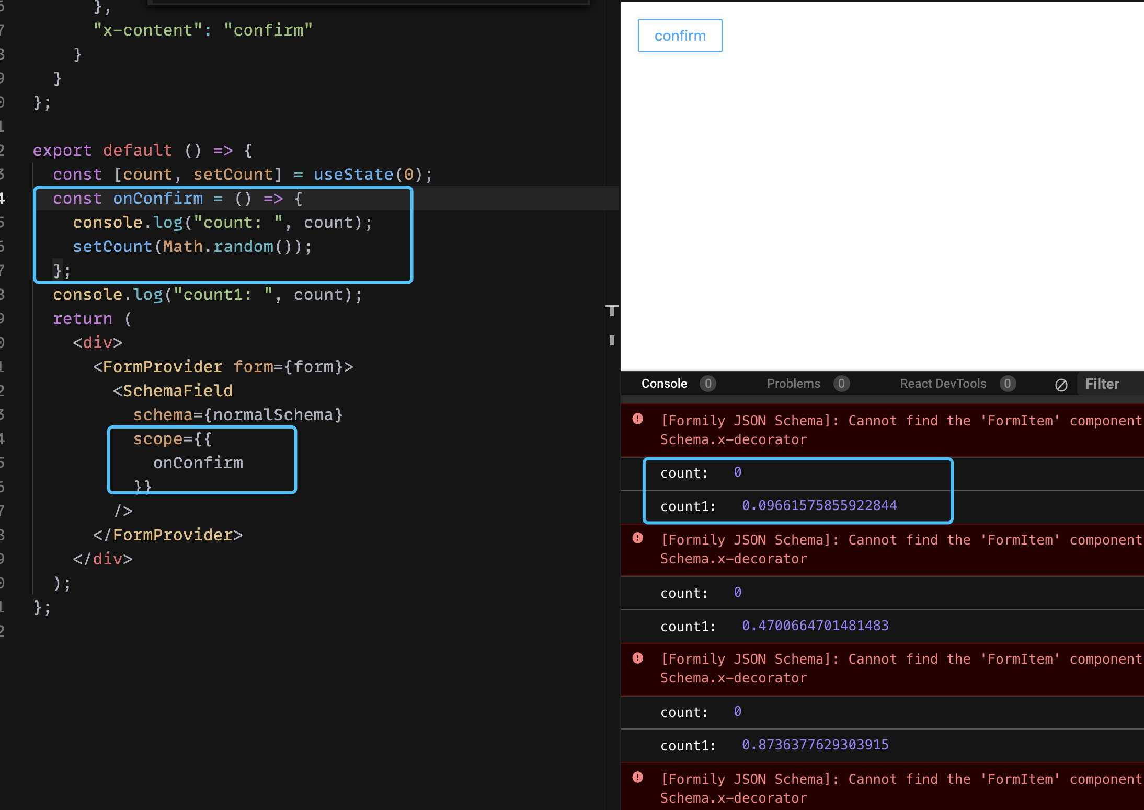Screen dimensions: 1144x810
Task: Click the x-content confirm line in code
Action: pos(203,29)
